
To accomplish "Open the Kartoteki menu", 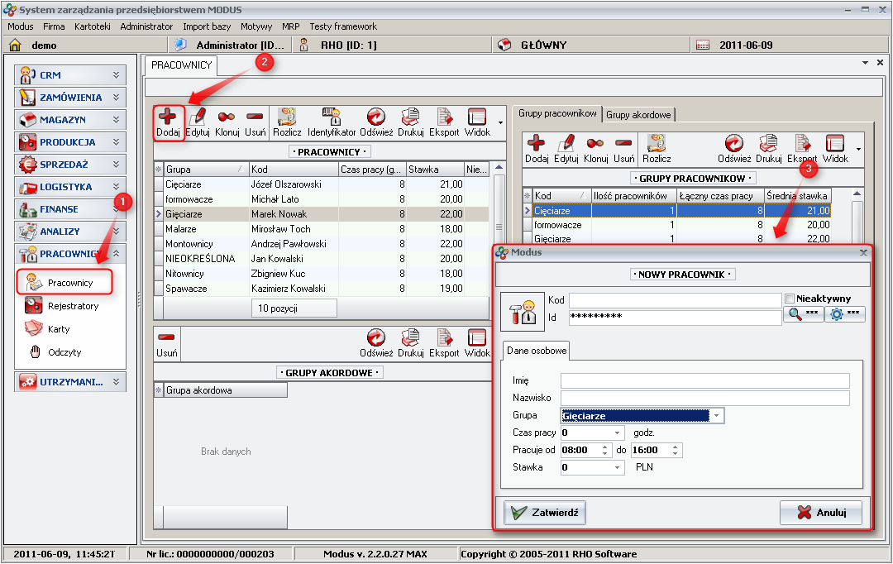I will [x=92, y=26].
